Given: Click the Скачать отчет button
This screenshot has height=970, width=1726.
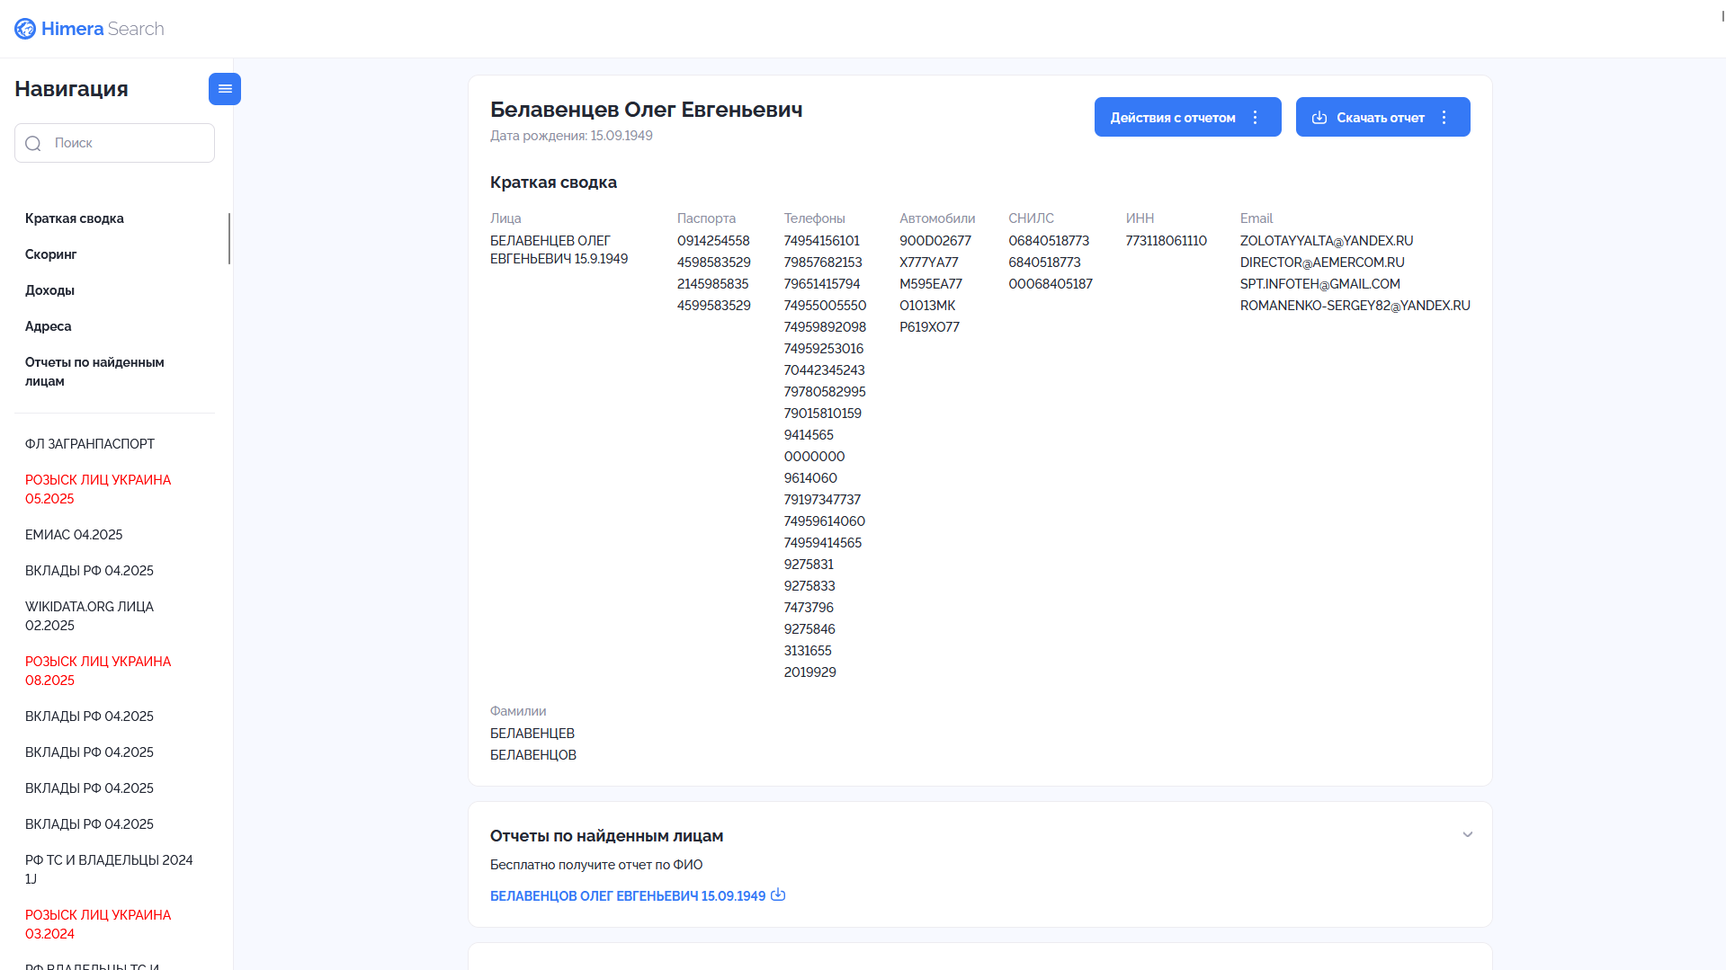Looking at the screenshot, I should pyautogui.click(x=1382, y=117).
